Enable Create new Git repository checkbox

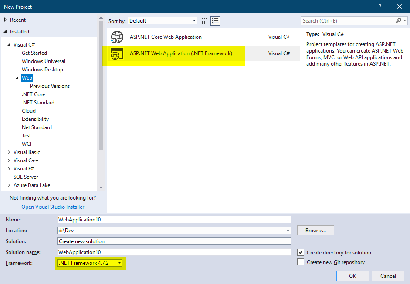(x=301, y=262)
